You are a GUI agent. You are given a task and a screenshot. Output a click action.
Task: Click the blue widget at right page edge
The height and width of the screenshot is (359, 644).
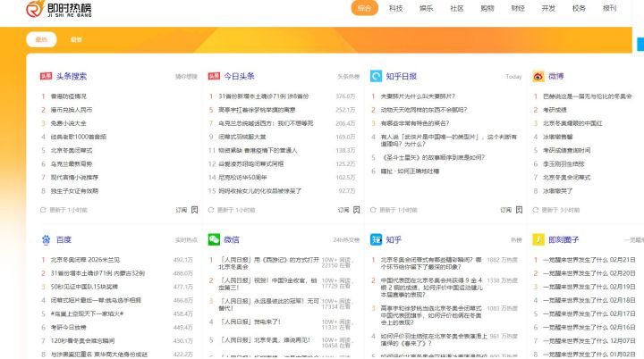tap(640, 44)
